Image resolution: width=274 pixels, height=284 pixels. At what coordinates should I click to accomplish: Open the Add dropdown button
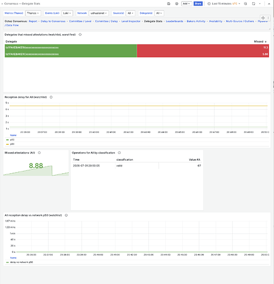point(187,4)
